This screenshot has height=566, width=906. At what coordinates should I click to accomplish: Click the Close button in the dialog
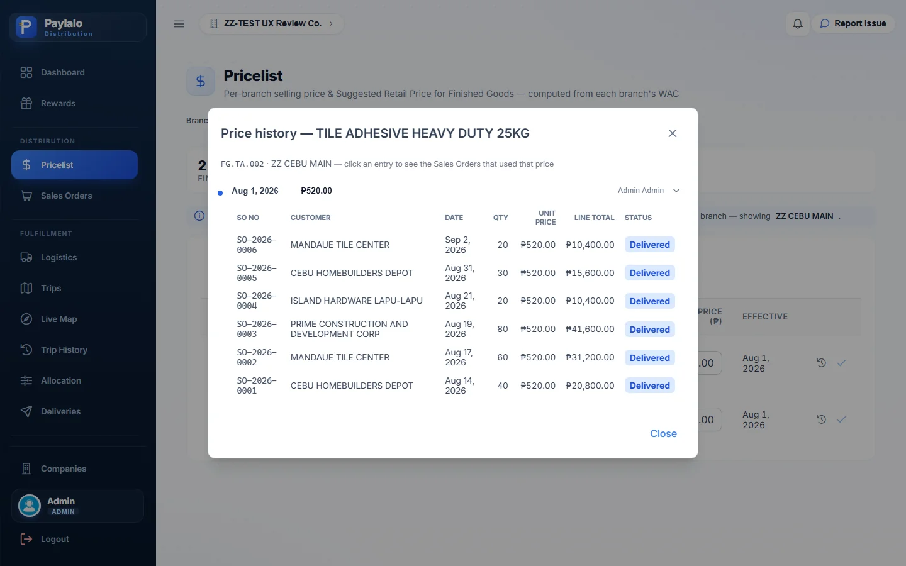pos(663,434)
